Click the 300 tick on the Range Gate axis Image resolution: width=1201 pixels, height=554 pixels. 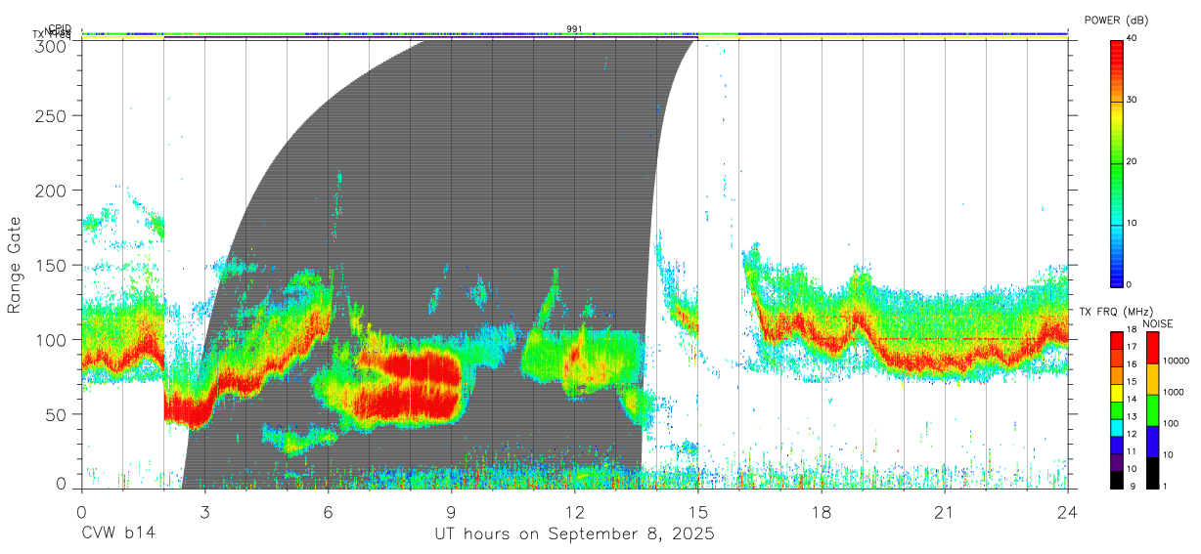(x=52, y=47)
